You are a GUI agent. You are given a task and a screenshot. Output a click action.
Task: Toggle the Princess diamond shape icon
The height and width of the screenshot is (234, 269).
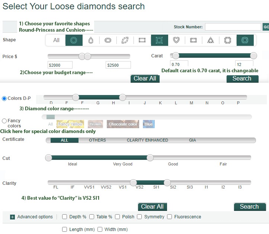tap(159, 40)
